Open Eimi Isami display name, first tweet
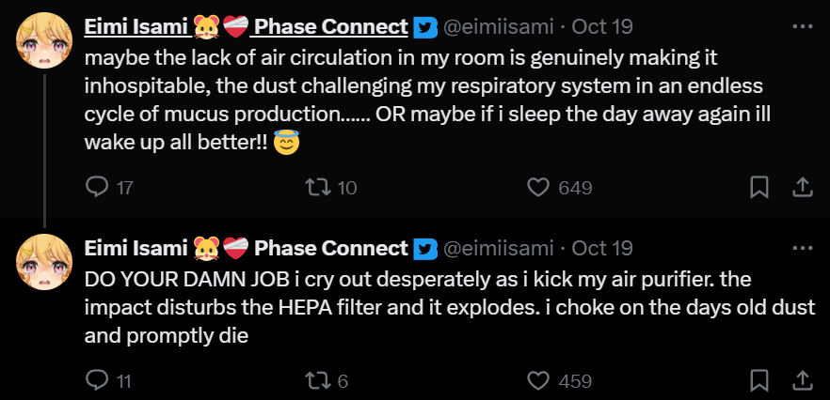Screen dimensions: 830x400 [136, 27]
